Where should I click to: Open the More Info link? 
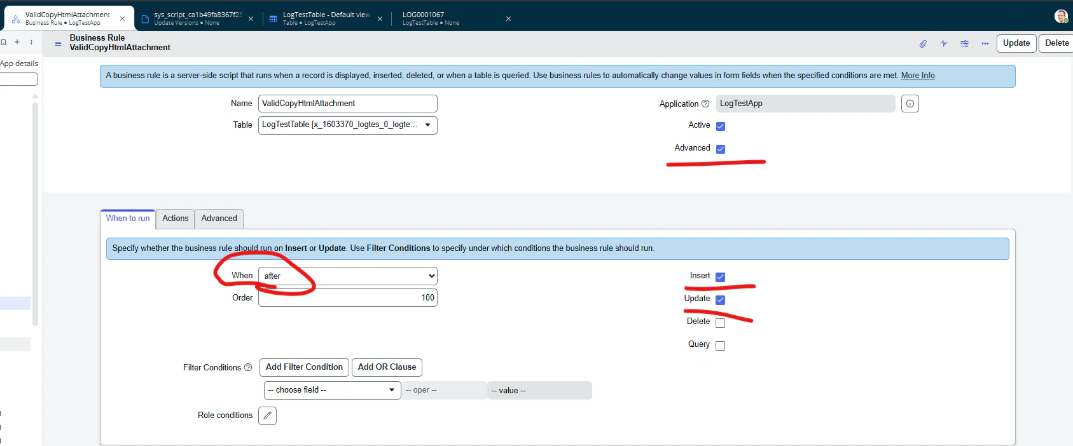tap(918, 75)
